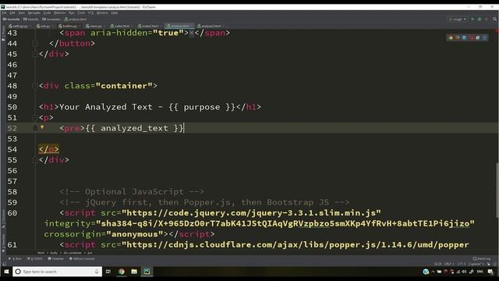Image resolution: width=499 pixels, height=281 pixels.
Task: Open File Explorer from the taskbar
Action: click(134, 272)
